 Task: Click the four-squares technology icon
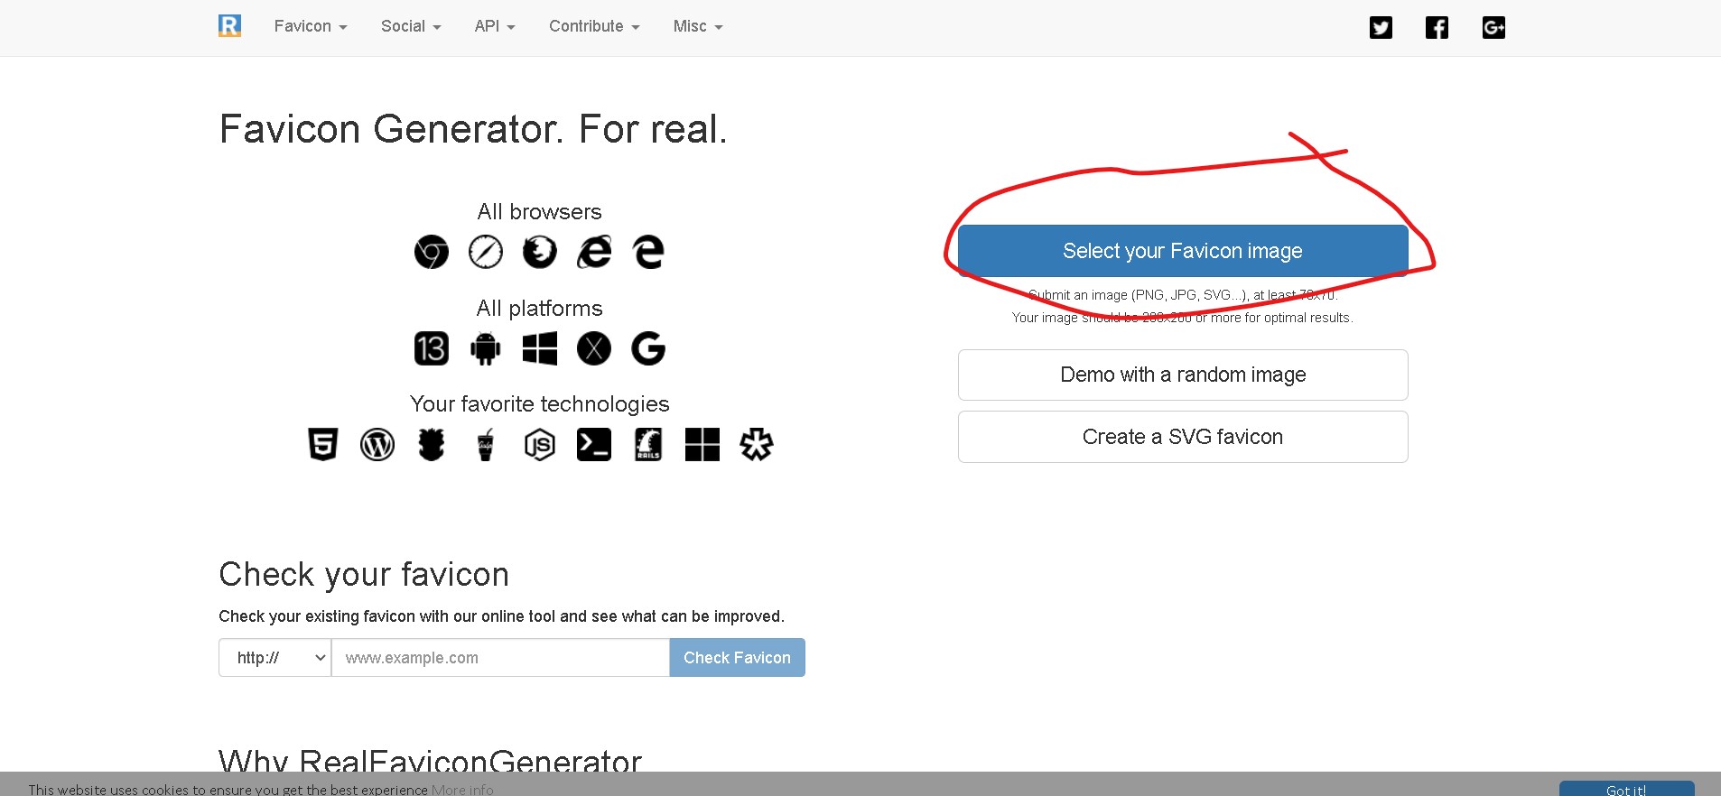click(702, 444)
